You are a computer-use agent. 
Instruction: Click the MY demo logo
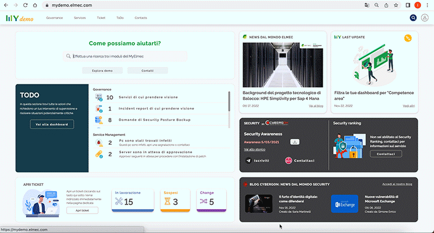pos(20,18)
